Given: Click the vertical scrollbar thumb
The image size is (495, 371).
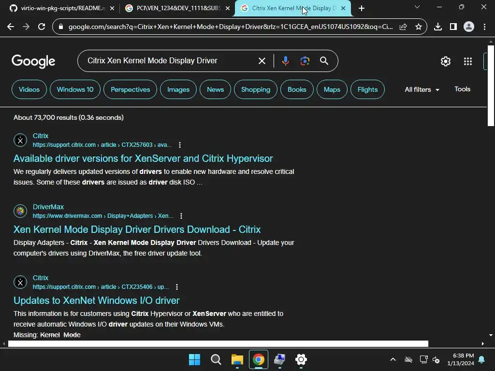Looking at the screenshot, I should (x=491, y=86).
